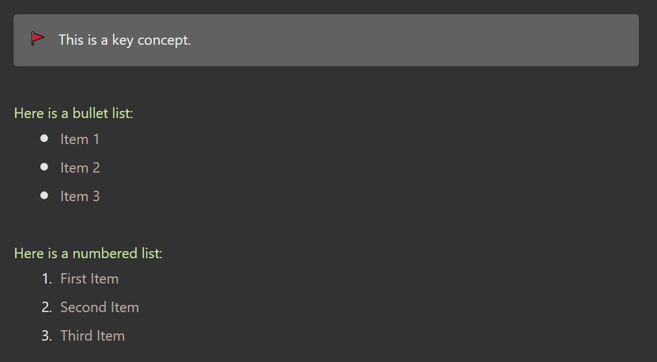Select the 'First Item' list entry
This screenshot has height=362, width=657.
pos(89,279)
